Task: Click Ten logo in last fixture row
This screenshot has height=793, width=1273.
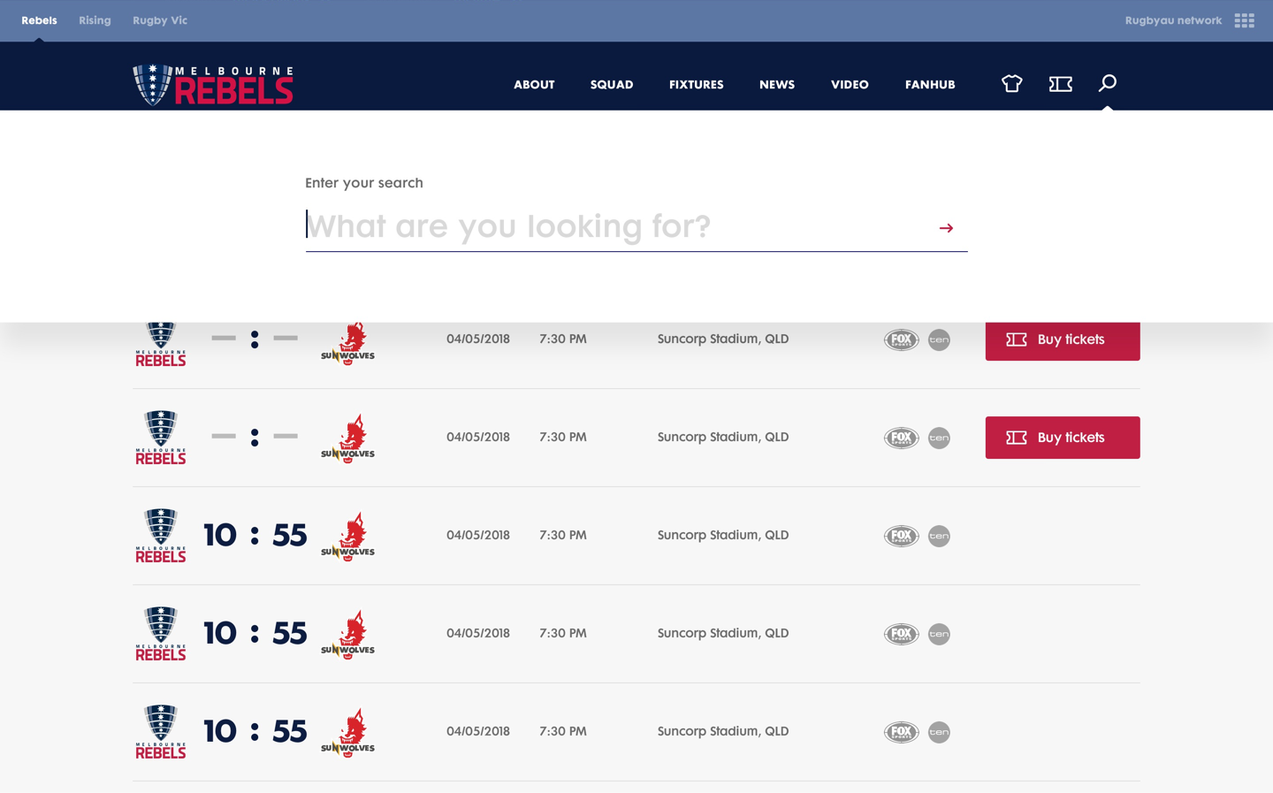Action: [939, 732]
